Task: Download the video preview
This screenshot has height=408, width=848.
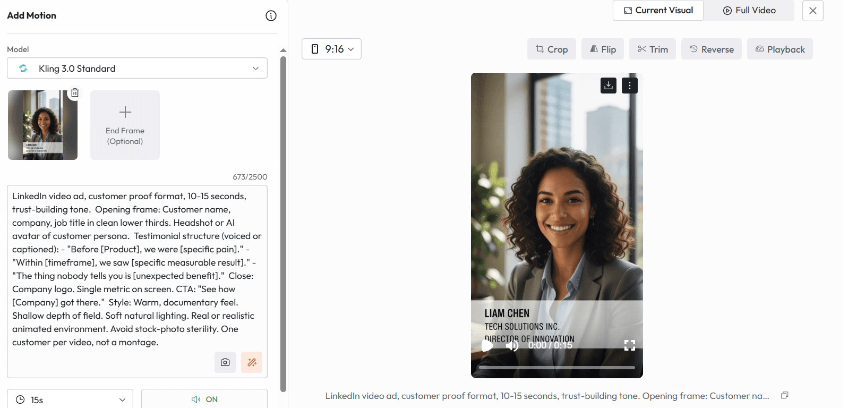Action: (x=609, y=86)
